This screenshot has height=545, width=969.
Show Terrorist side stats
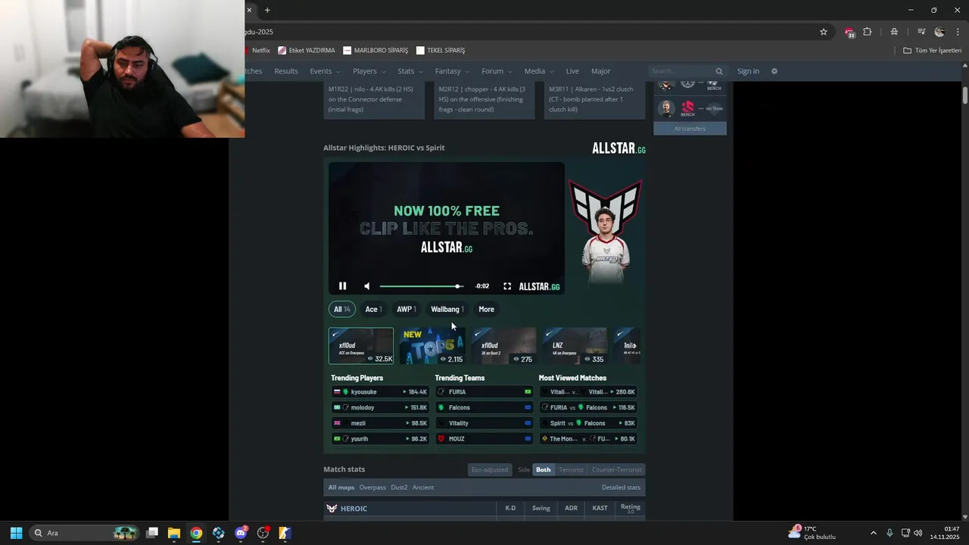[571, 469]
